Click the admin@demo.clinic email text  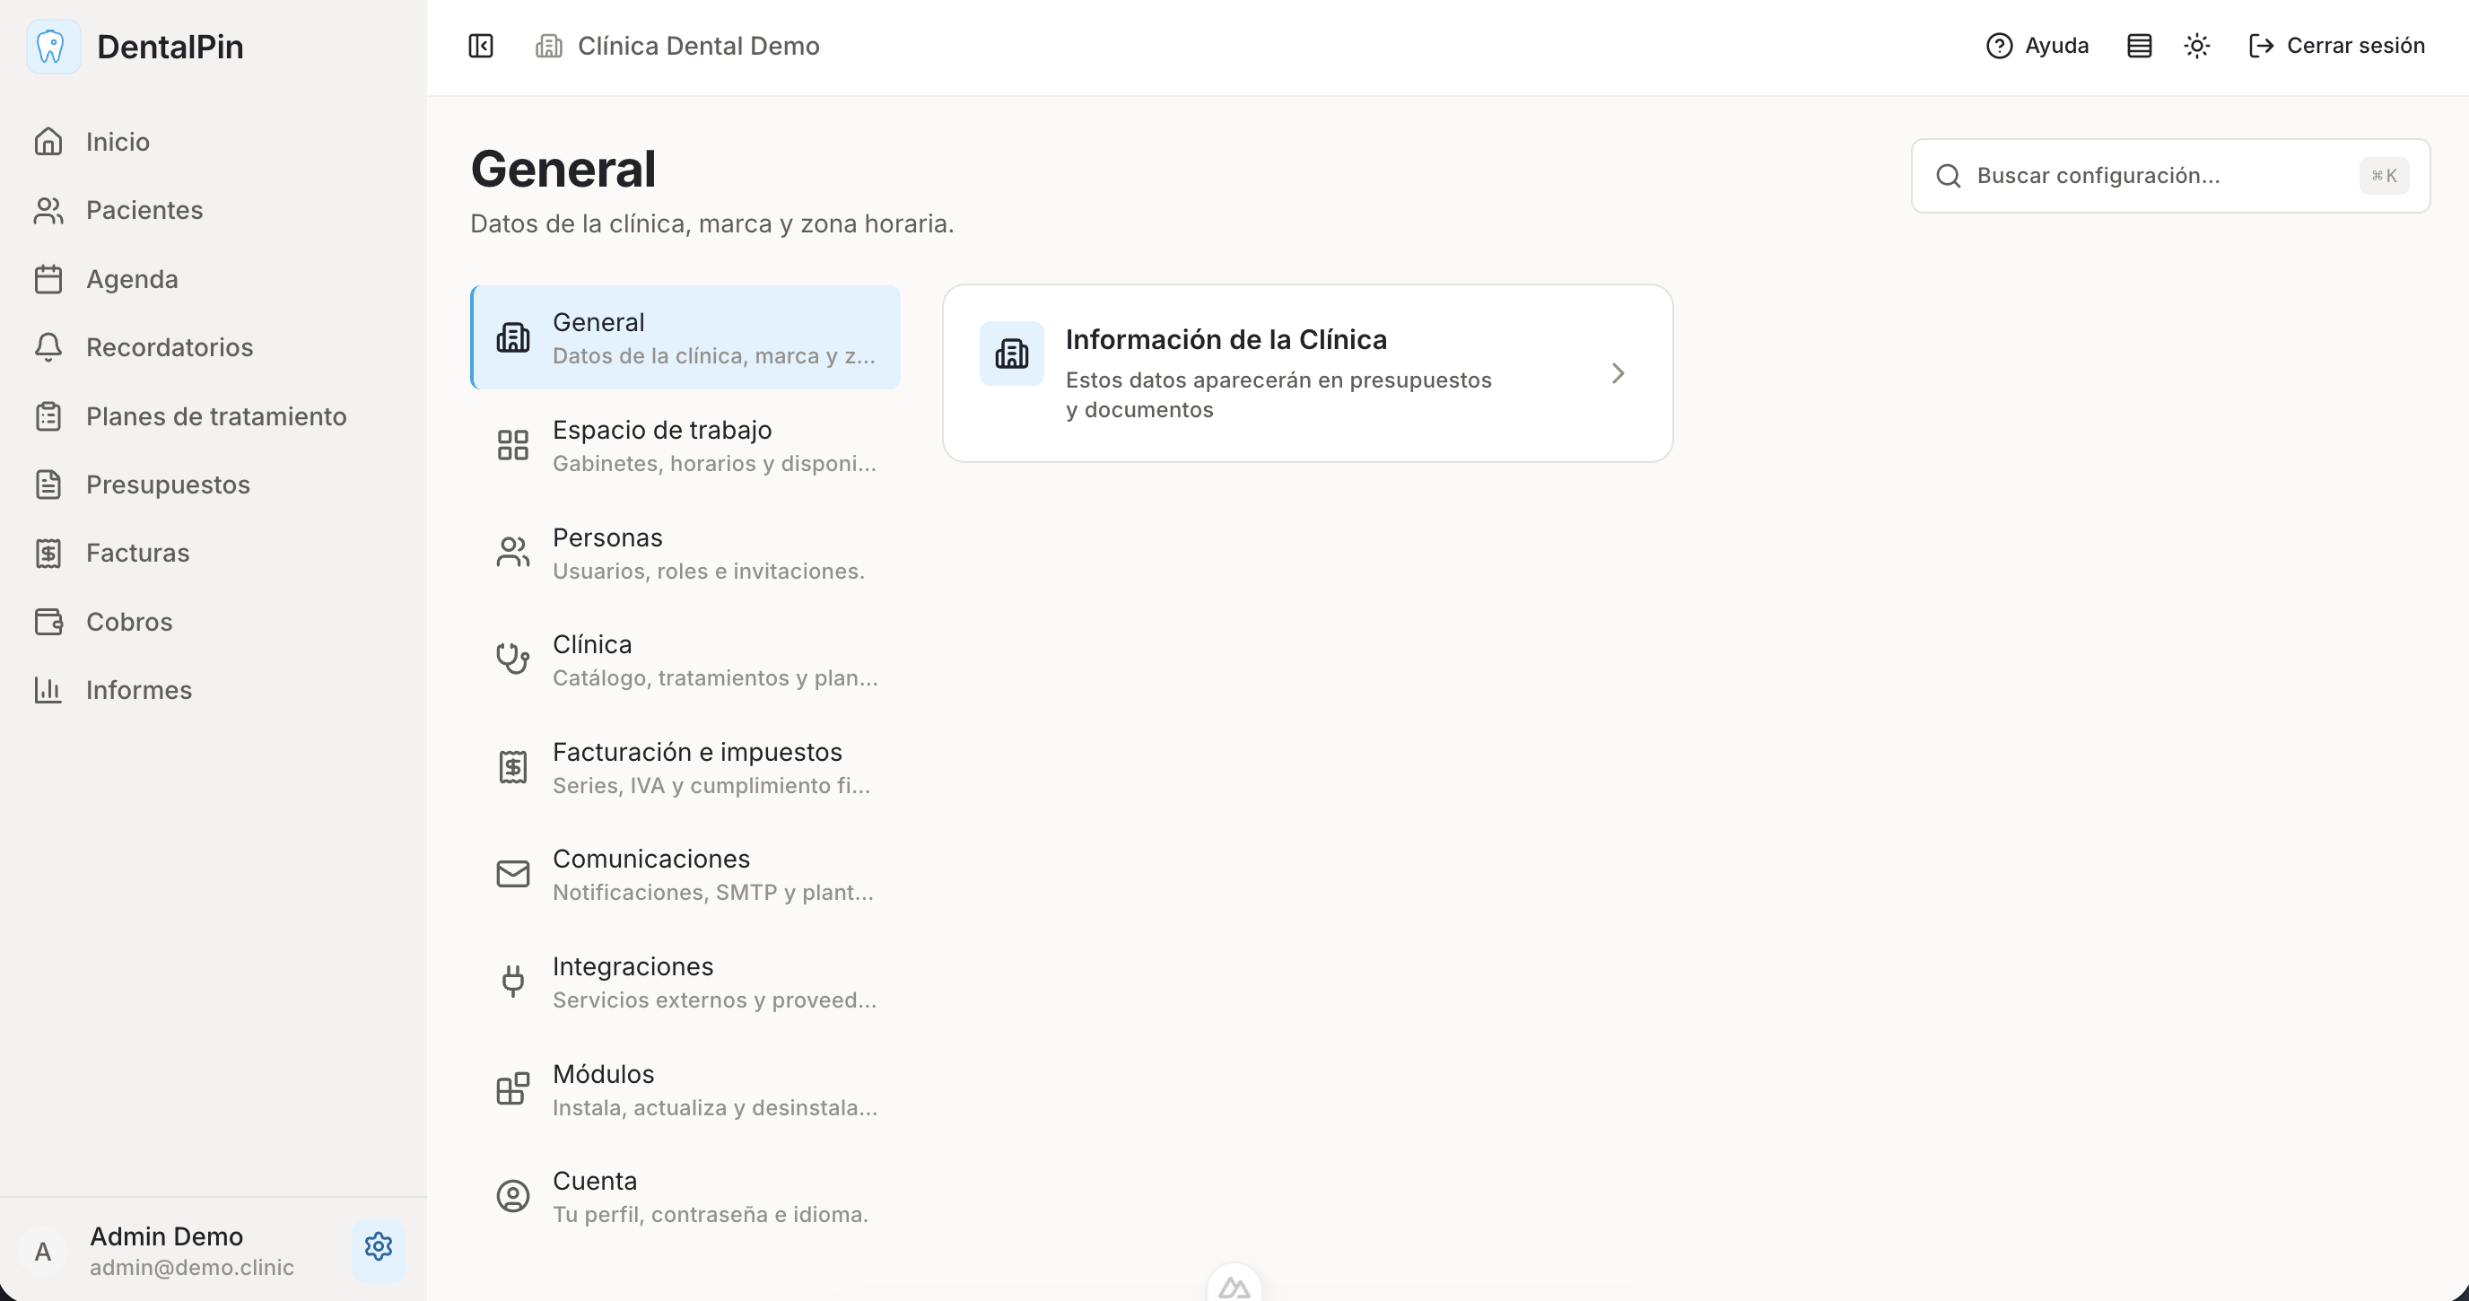[192, 1268]
